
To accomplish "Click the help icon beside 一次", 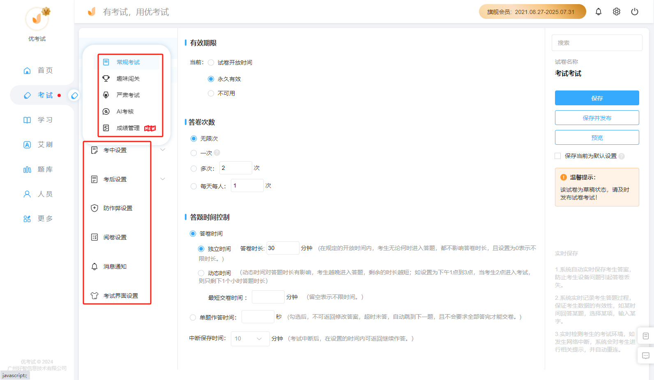I will 217,153.
